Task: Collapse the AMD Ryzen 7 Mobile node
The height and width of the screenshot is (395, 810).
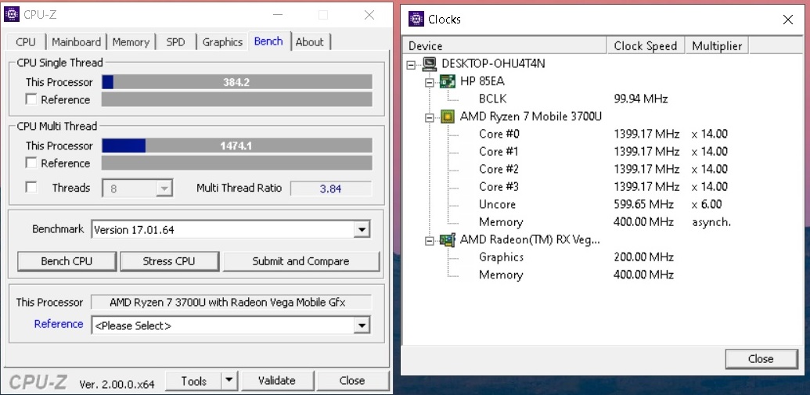Action: click(430, 117)
